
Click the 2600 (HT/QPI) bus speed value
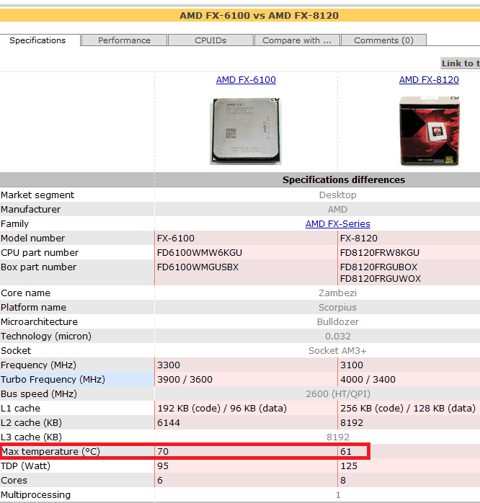click(x=338, y=394)
